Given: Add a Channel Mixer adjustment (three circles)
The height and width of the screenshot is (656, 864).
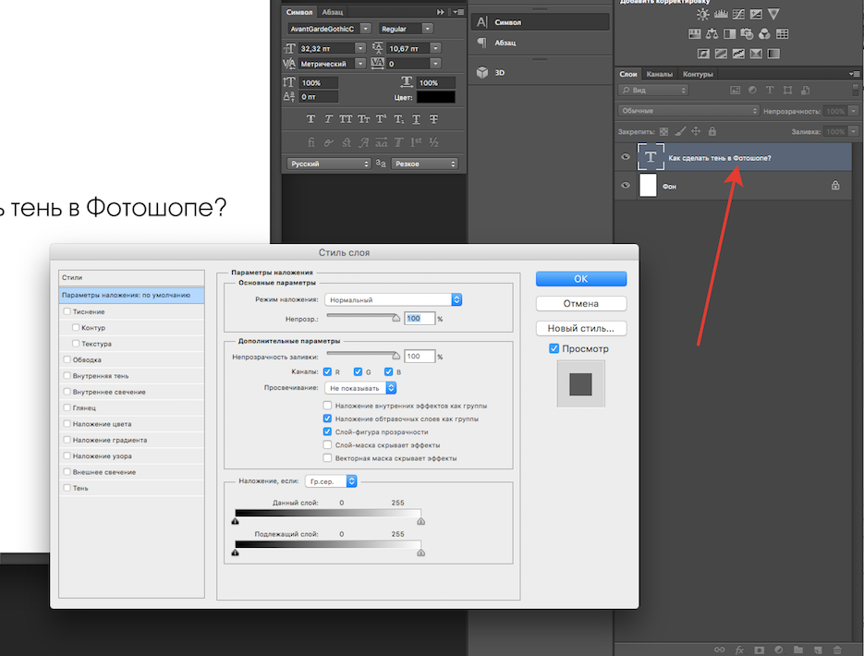Looking at the screenshot, I should 764,34.
